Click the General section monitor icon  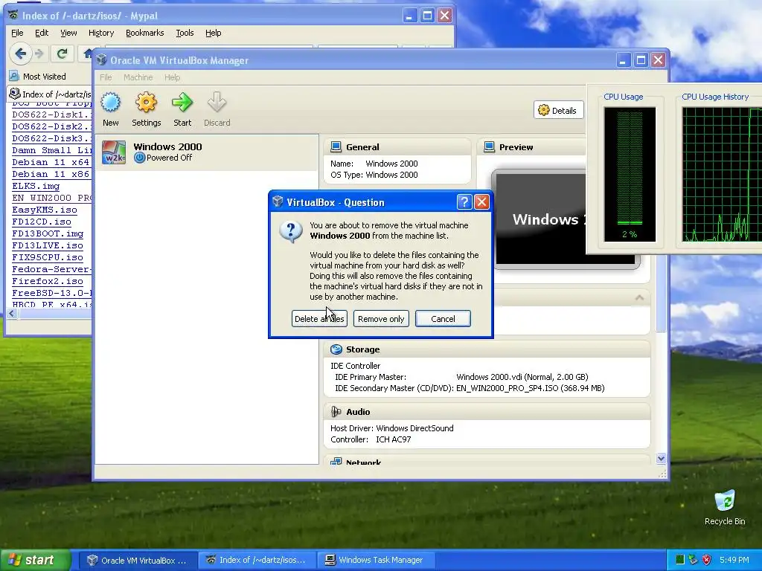pyautogui.click(x=336, y=146)
